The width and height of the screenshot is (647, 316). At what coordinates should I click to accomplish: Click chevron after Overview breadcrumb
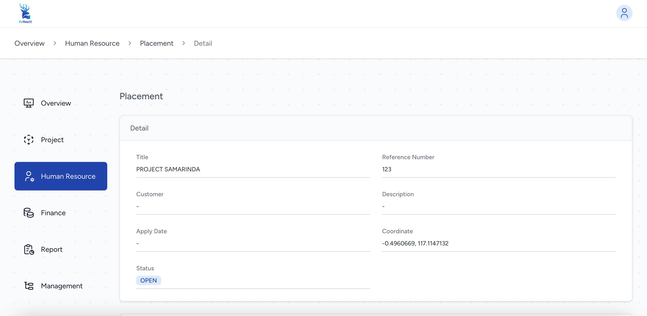tap(55, 43)
